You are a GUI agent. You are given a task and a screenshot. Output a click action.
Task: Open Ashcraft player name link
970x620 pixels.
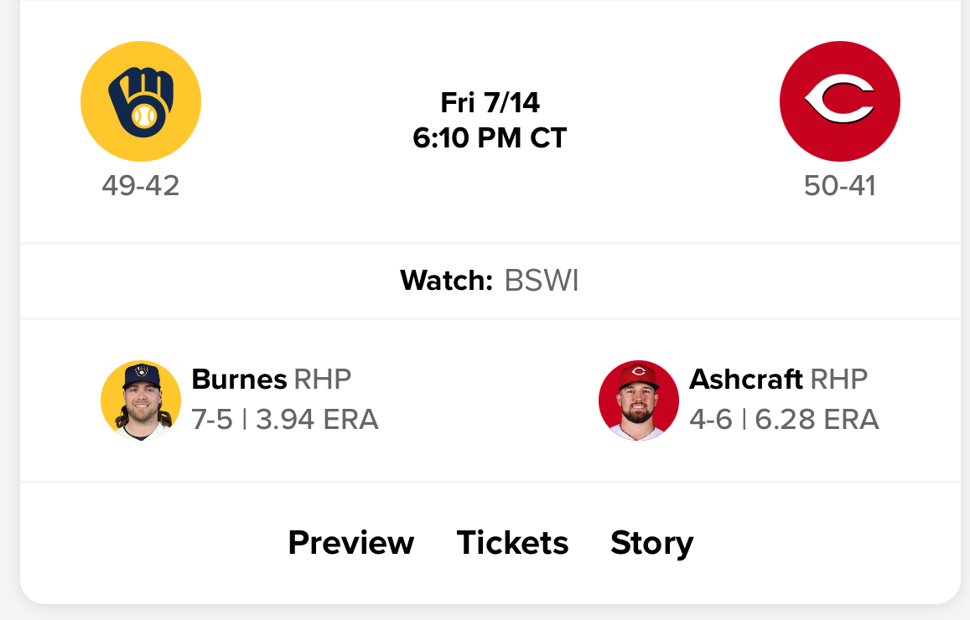746,380
